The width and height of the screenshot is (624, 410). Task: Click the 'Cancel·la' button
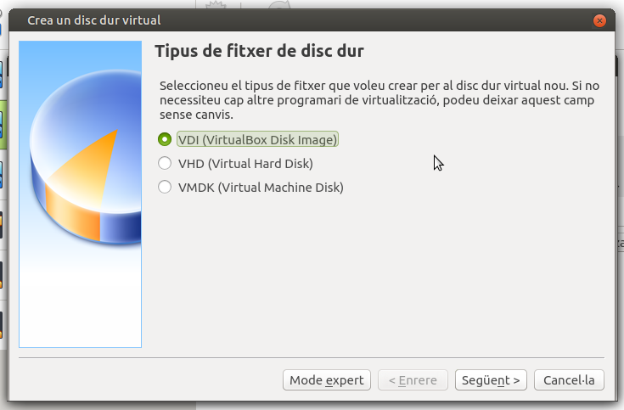(x=574, y=380)
